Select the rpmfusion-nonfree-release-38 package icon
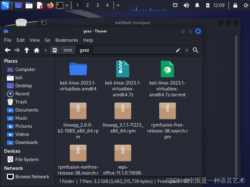 pyautogui.click(x=78, y=153)
